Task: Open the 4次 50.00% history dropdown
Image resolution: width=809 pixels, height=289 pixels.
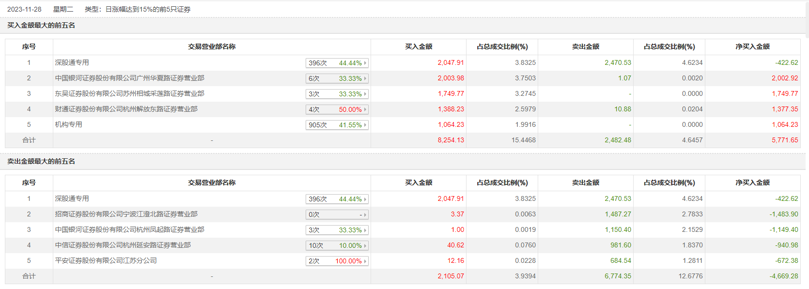Action: [x=337, y=109]
